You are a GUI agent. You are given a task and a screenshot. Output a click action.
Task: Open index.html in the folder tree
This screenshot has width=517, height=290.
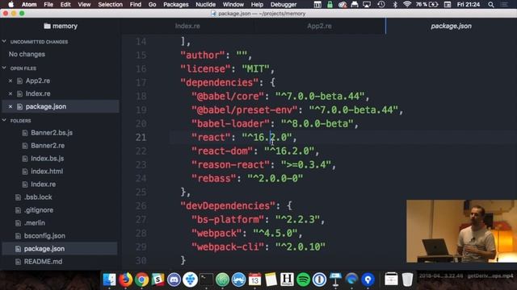click(x=47, y=172)
